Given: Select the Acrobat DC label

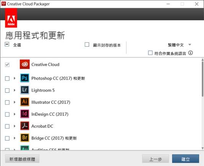Looking at the screenshot, I should [x=42, y=126].
